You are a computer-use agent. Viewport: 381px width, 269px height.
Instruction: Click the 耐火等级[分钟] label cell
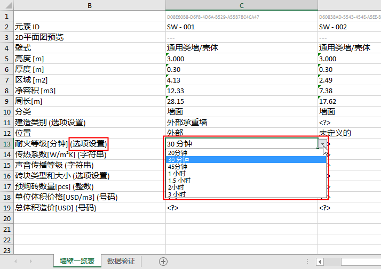(90, 144)
